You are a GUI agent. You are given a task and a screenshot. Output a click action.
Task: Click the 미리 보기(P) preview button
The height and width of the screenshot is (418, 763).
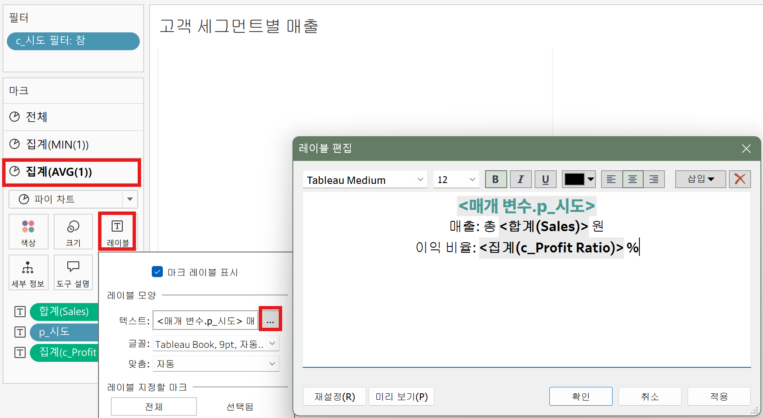pyautogui.click(x=401, y=396)
